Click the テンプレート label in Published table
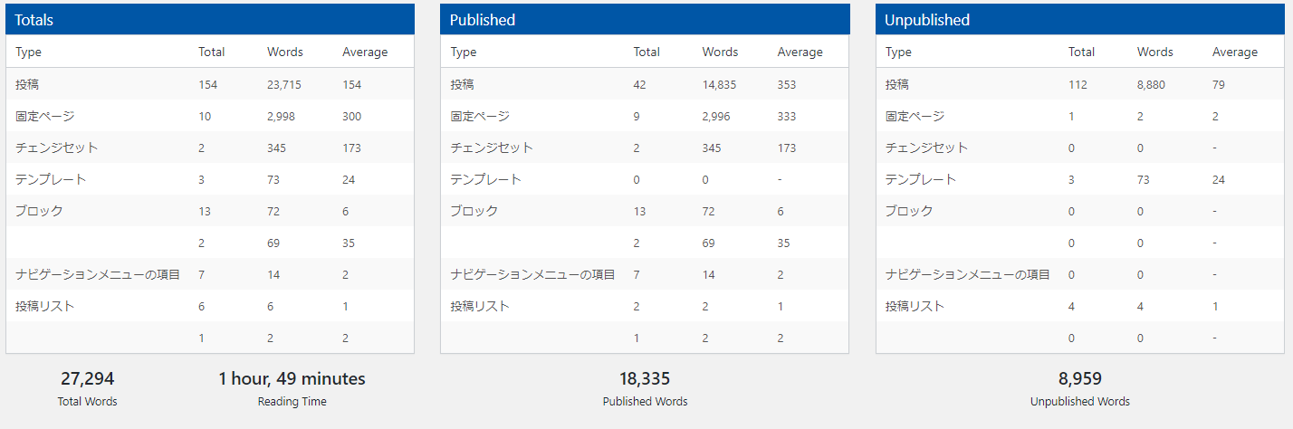Viewport: 1293px width, 429px height. [486, 179]
